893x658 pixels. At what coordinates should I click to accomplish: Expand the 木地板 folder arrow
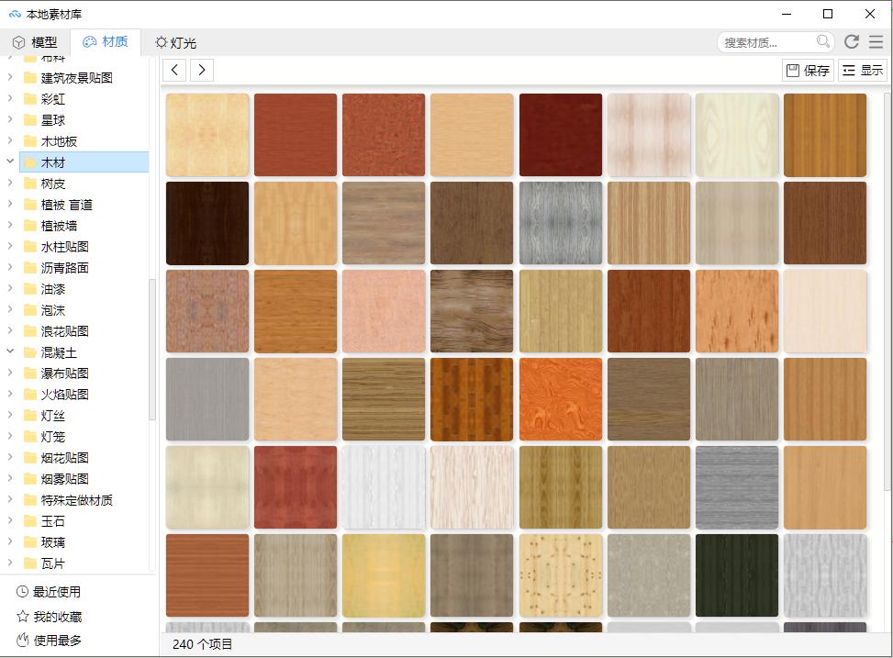point(10,141)
